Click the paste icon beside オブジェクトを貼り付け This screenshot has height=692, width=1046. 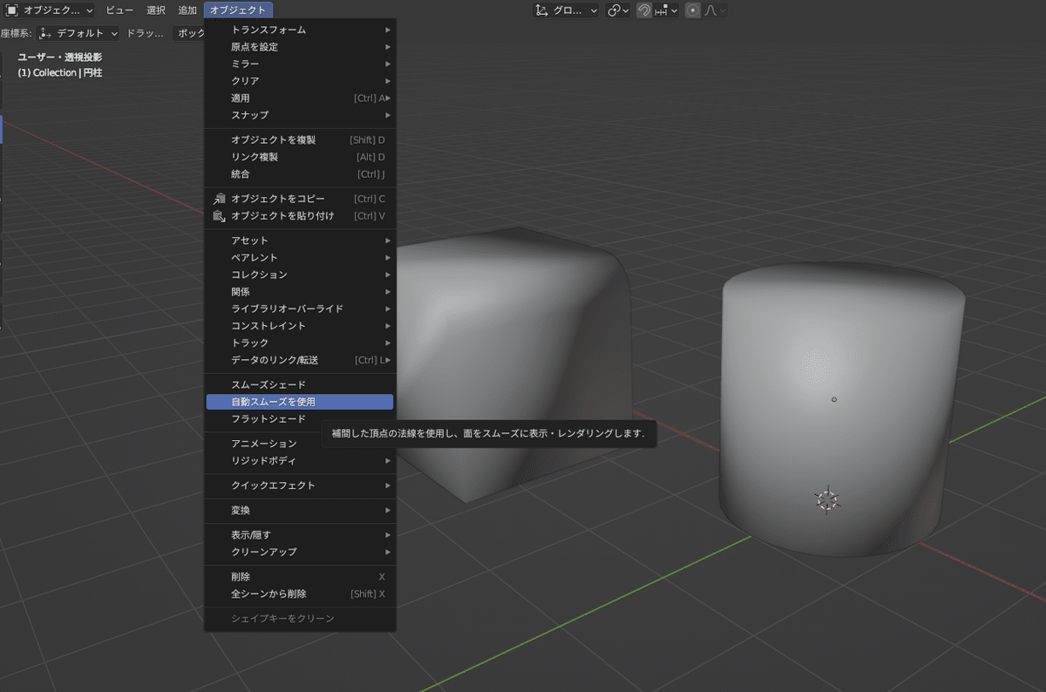tap(219, 216)
